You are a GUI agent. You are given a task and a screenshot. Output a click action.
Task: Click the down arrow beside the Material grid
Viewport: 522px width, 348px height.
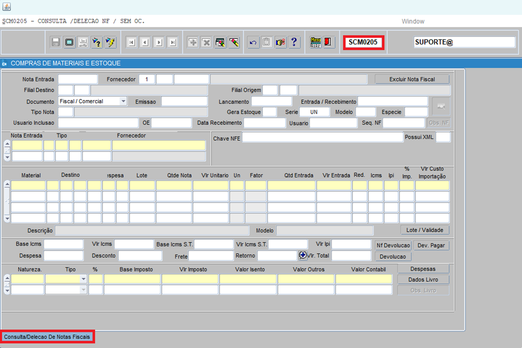point(7,219)
